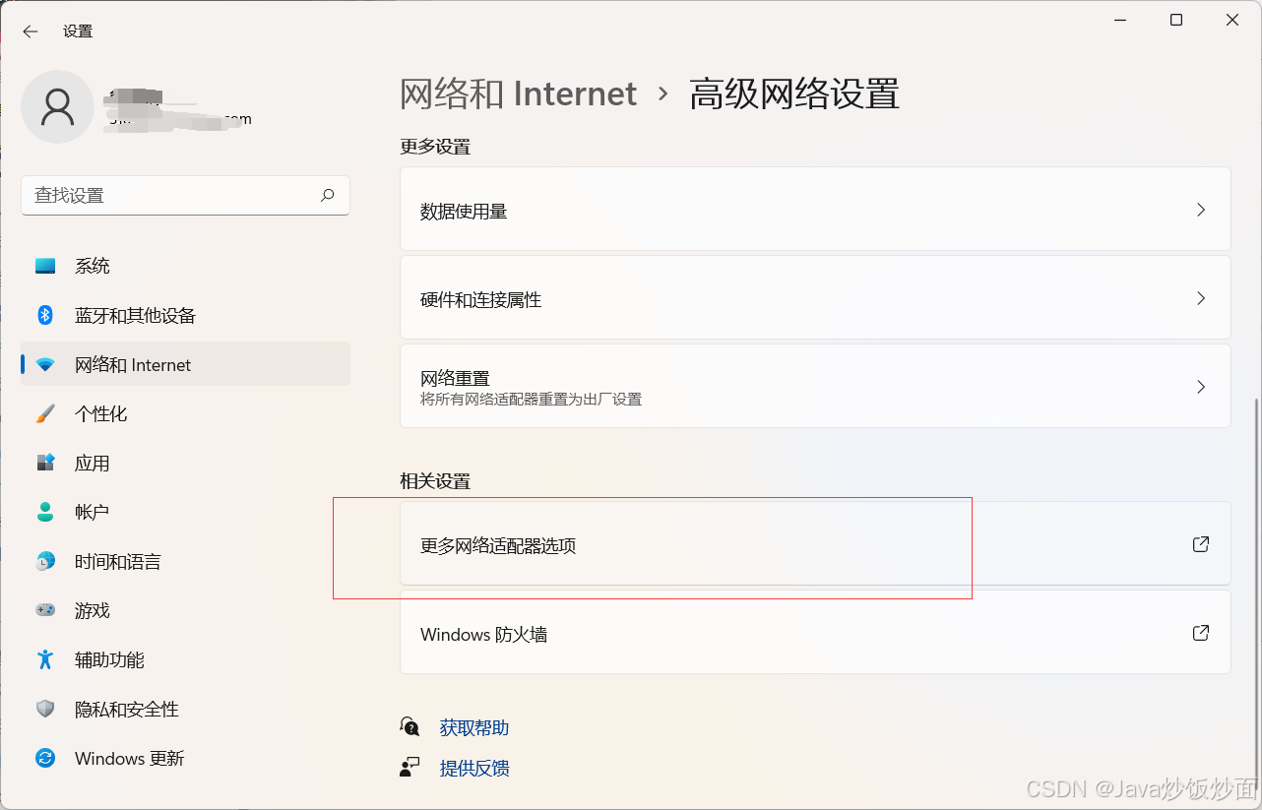Viewport: 1262px width, 810px height.
Task: Open 隐私和安全性 settings
Action: (x=185, y=709)
